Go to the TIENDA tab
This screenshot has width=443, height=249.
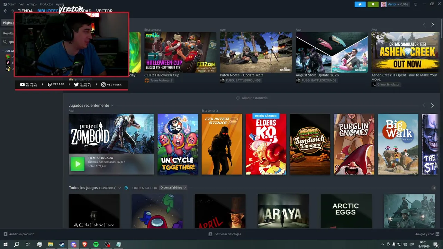pyautogui.click(x=25, y=11)
